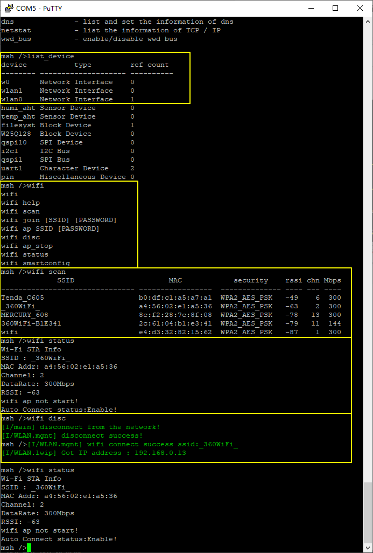The image size is (373, 553).
Task: Click '[I/main] disconnect from the network!' line
Action: click(81, 427)
